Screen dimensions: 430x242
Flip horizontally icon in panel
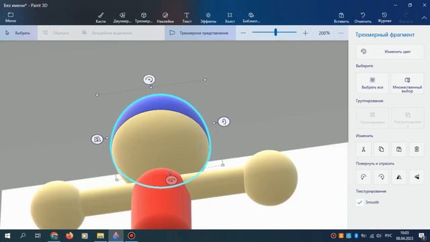(398, 177)
